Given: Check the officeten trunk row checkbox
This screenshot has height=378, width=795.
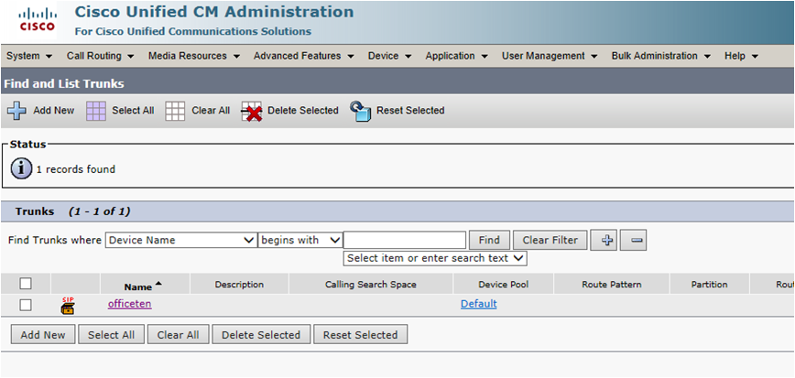Looking at the screenshot, I should [26, 305].
